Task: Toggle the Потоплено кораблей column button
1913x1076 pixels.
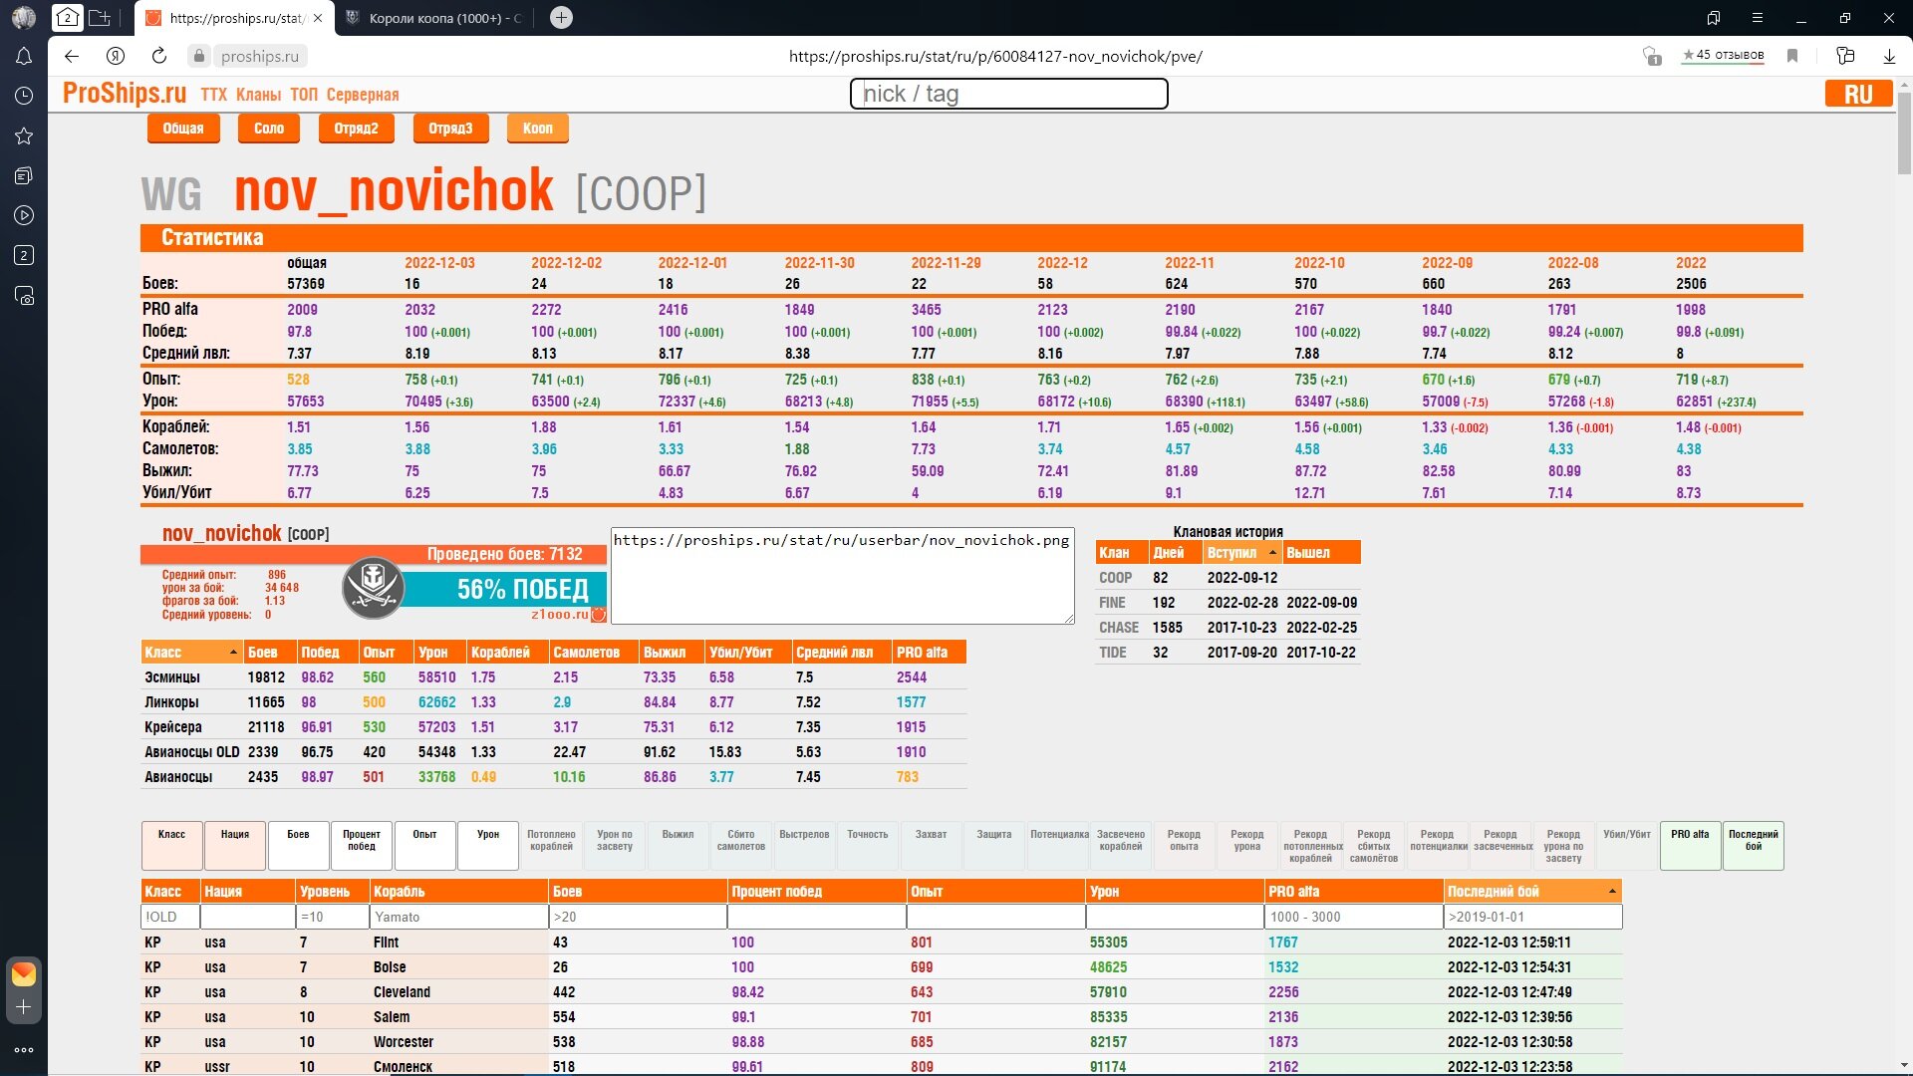Action: [551, 845]
